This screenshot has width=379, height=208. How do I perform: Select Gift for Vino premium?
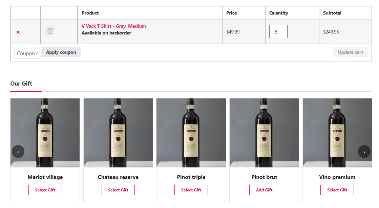337,190
